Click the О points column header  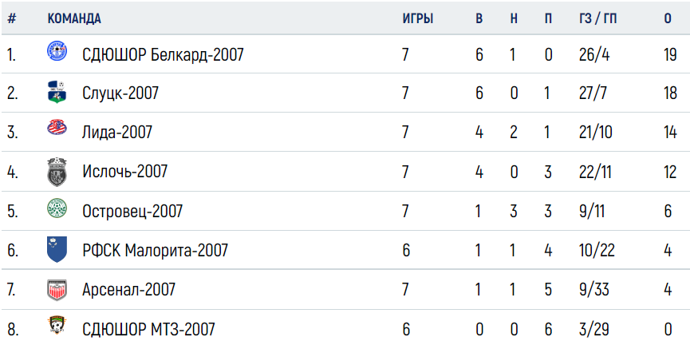pos(668,18)
